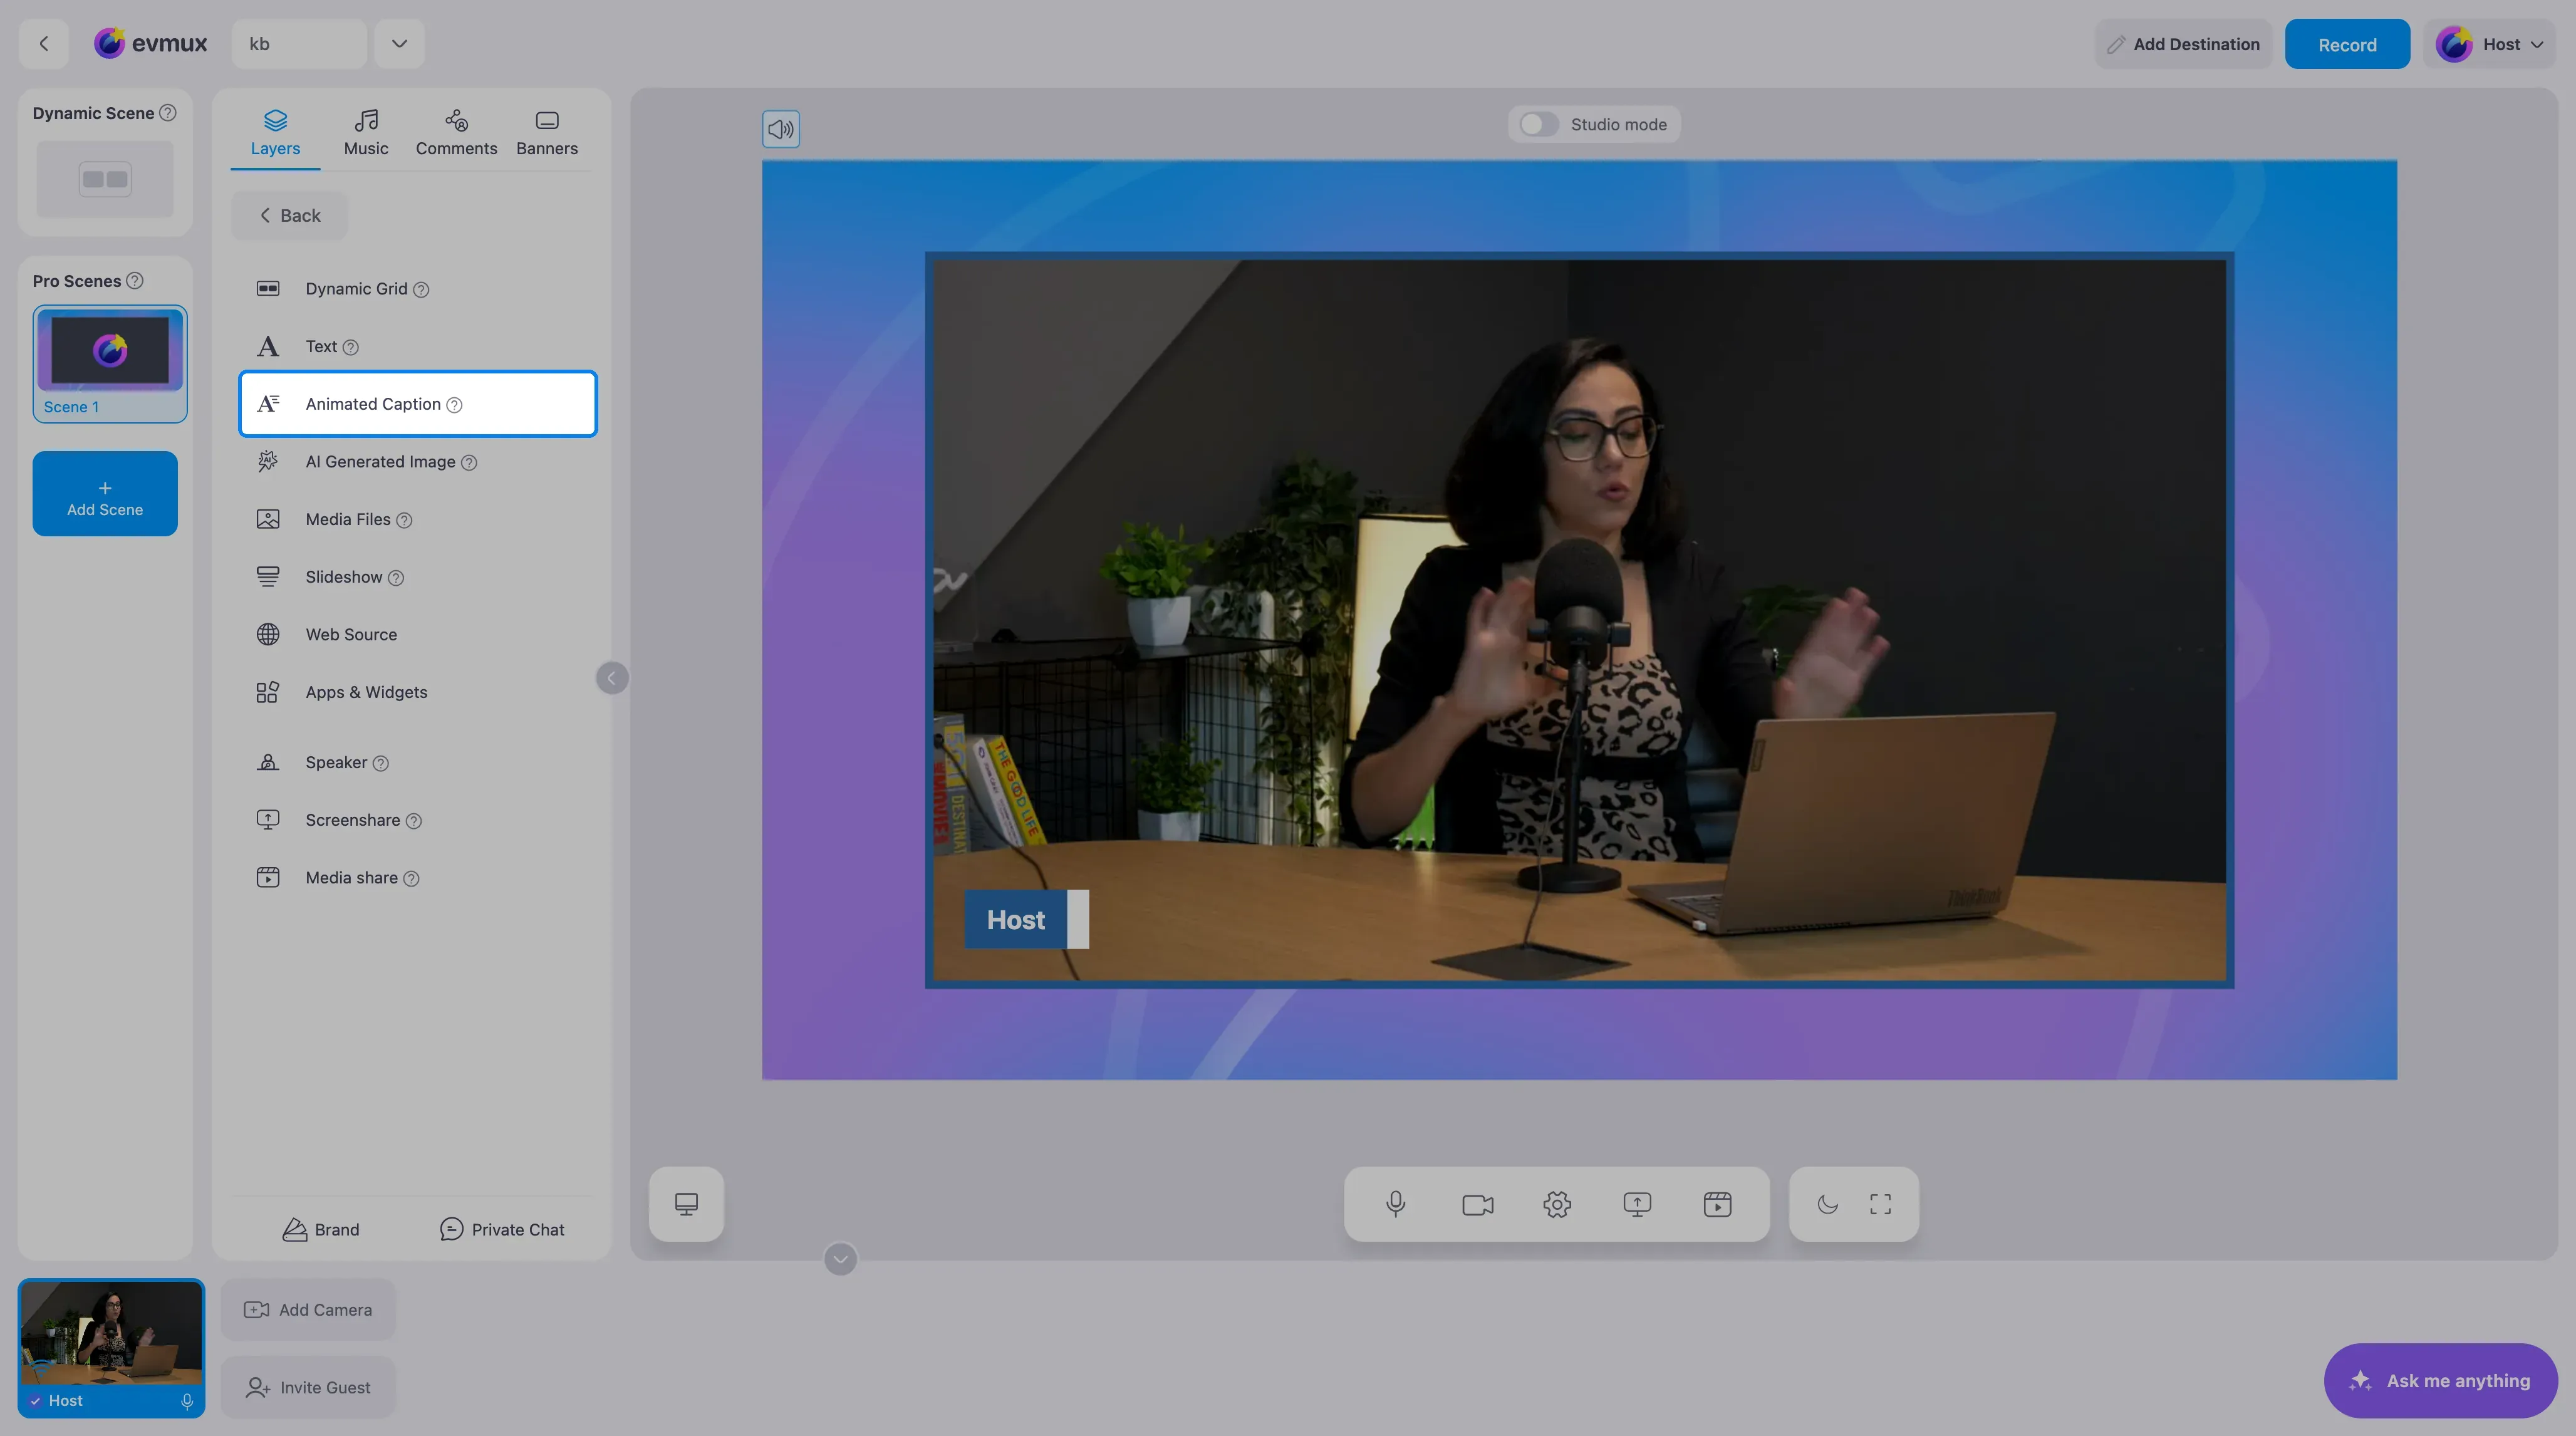Show help tooltip for Dynamic Grid

pos(421,290)
